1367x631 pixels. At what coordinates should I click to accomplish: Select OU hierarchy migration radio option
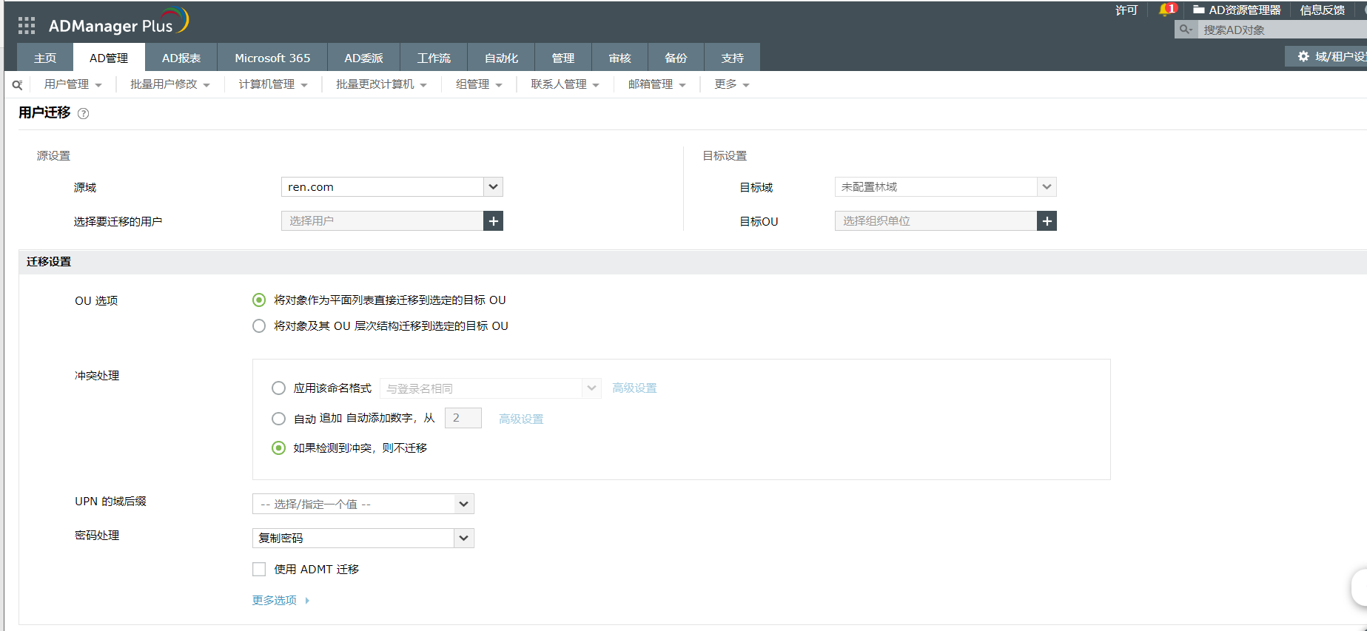click(x=259, y=326)
